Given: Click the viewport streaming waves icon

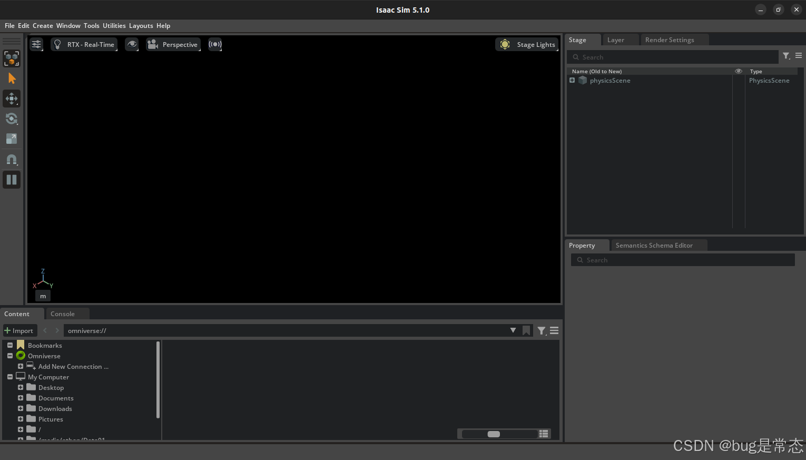Looking at the screenshot, I should coord(215,44).
